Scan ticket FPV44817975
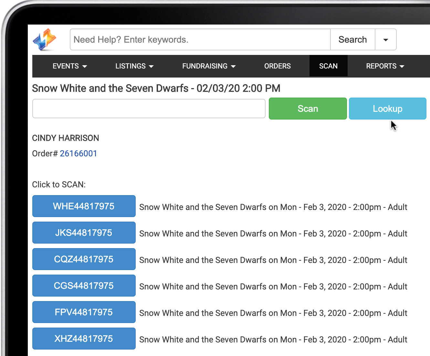The height and width of the screenshot is (356, 430). 84,312
